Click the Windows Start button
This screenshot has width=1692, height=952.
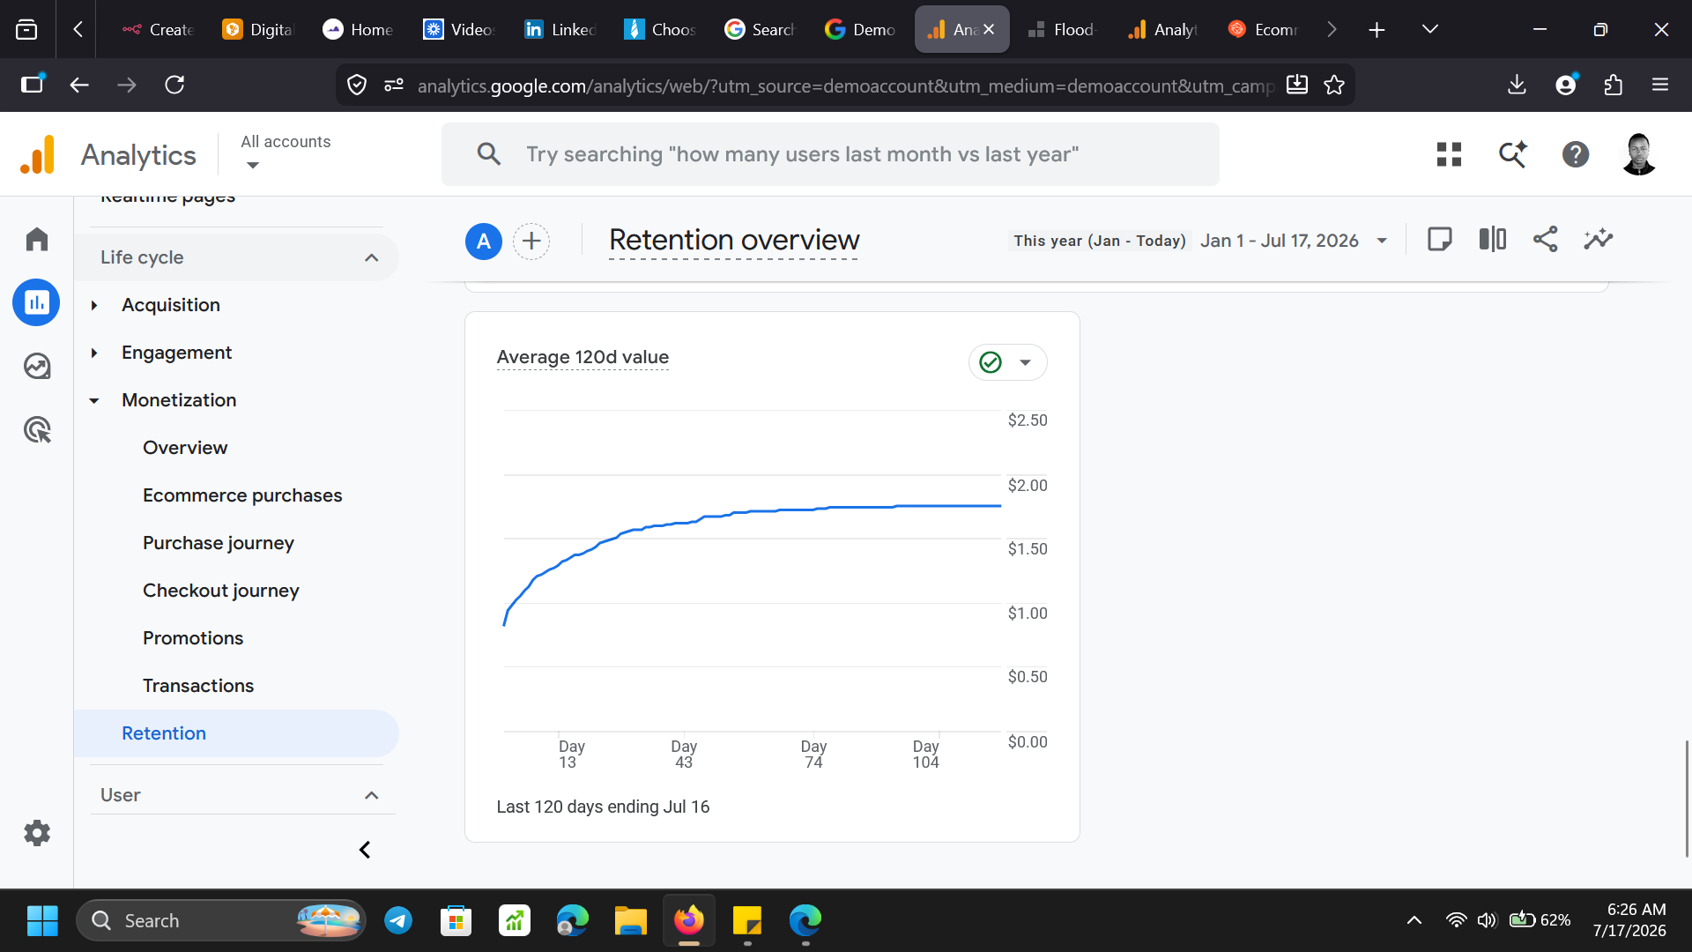[42, 921]
